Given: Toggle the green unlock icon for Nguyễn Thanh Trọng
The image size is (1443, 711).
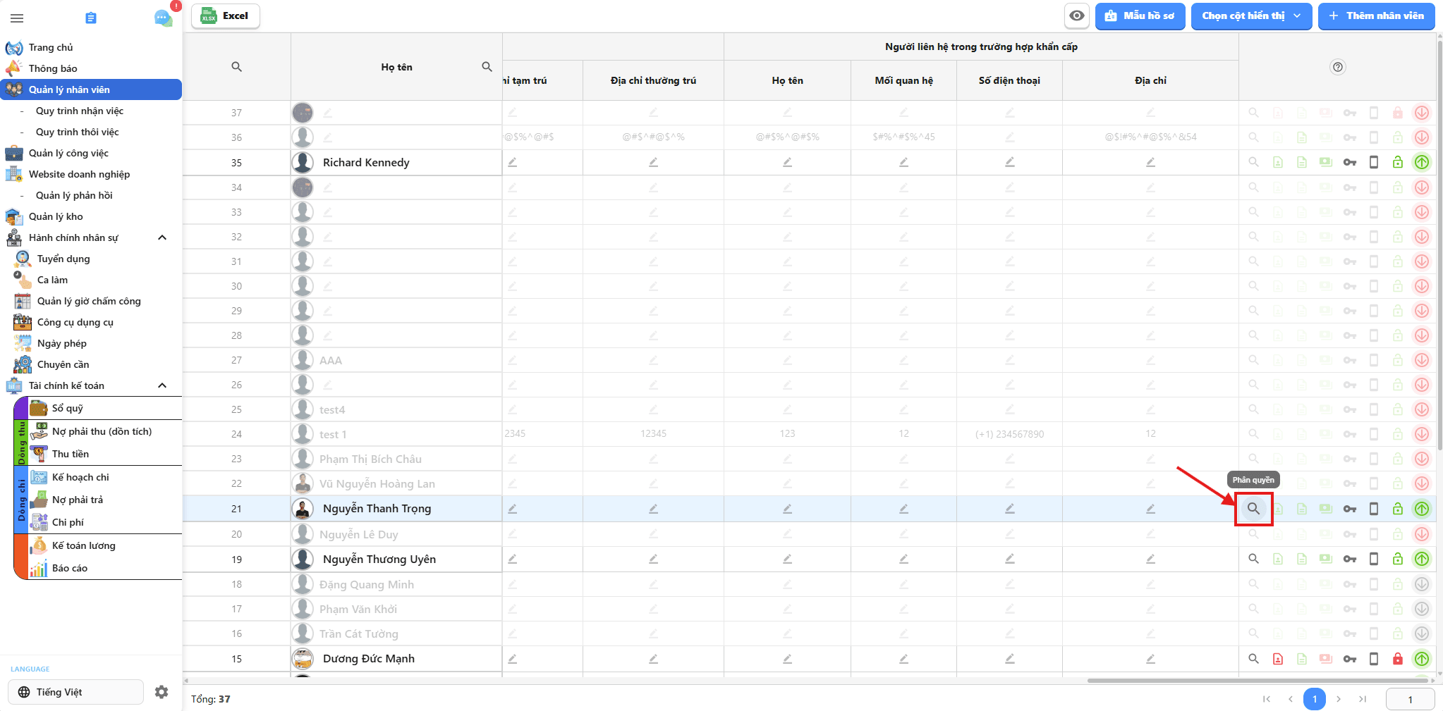Looking at the screenshot, I should pos(1398,509).
